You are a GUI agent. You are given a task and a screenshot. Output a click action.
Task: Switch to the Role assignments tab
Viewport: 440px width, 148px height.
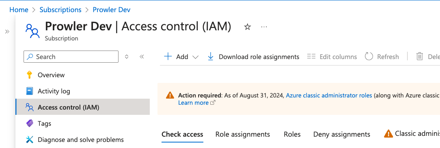click(x=243, y=134)
